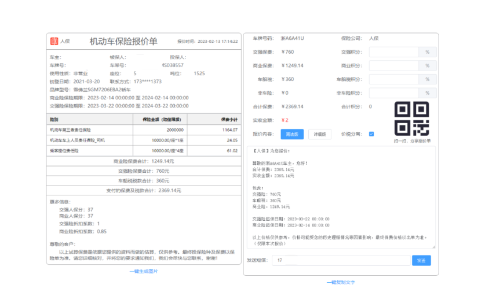Click the text area resize handle

(433, 247)
